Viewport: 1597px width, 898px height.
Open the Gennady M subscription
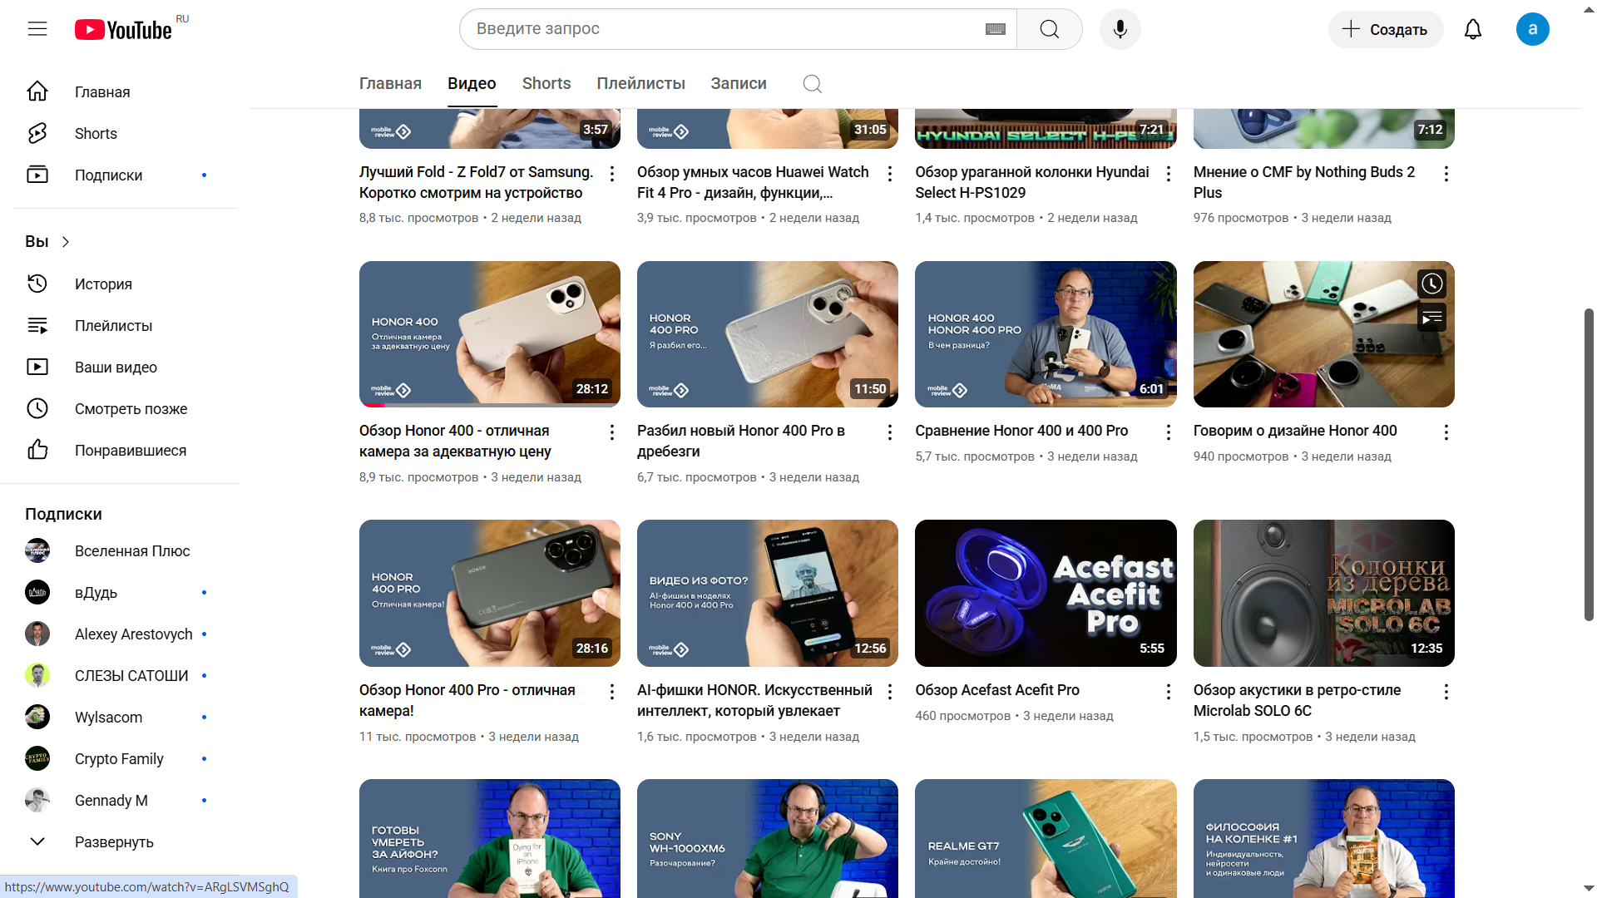coord(125,800)
